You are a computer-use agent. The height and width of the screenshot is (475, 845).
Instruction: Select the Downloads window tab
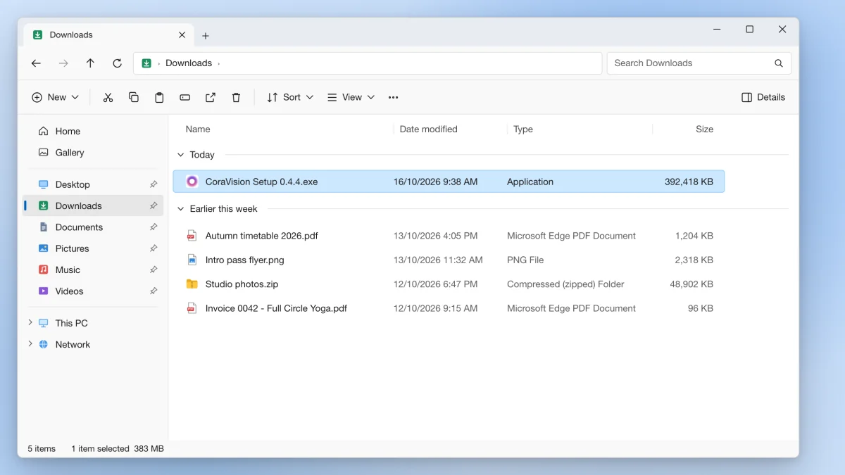point(110,35)
